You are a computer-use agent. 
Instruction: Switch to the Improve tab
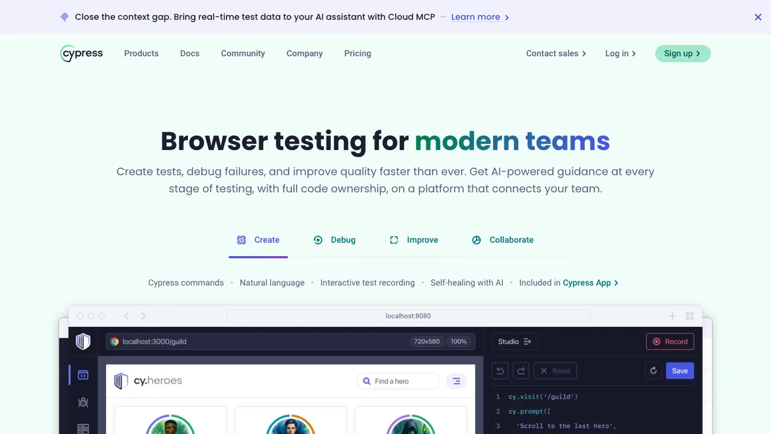click(x=414, y=240)
